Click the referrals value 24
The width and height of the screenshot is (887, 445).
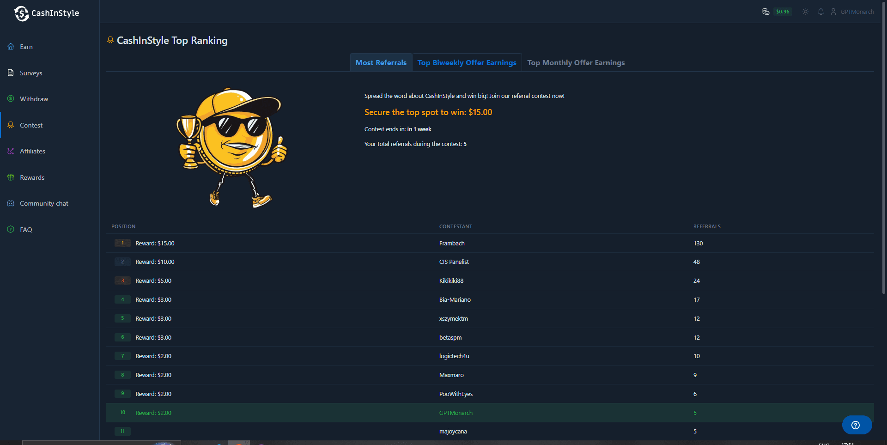(x=697, y=280)
